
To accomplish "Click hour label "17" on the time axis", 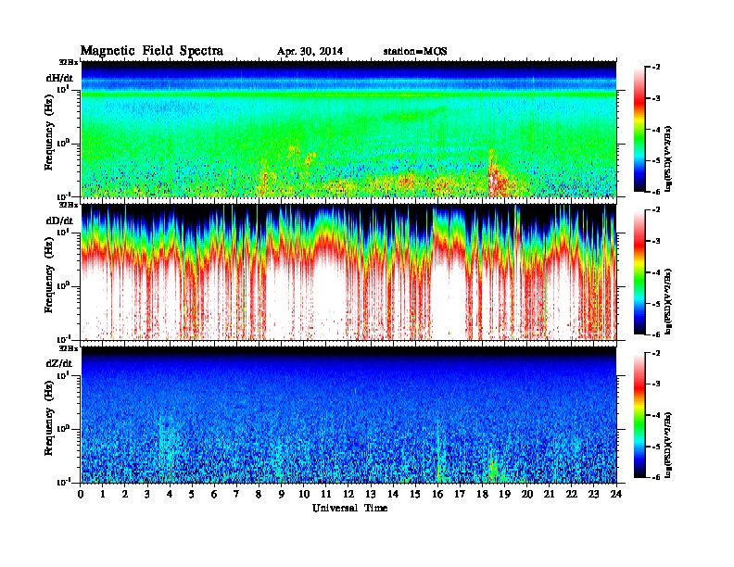I will point(460,494).
